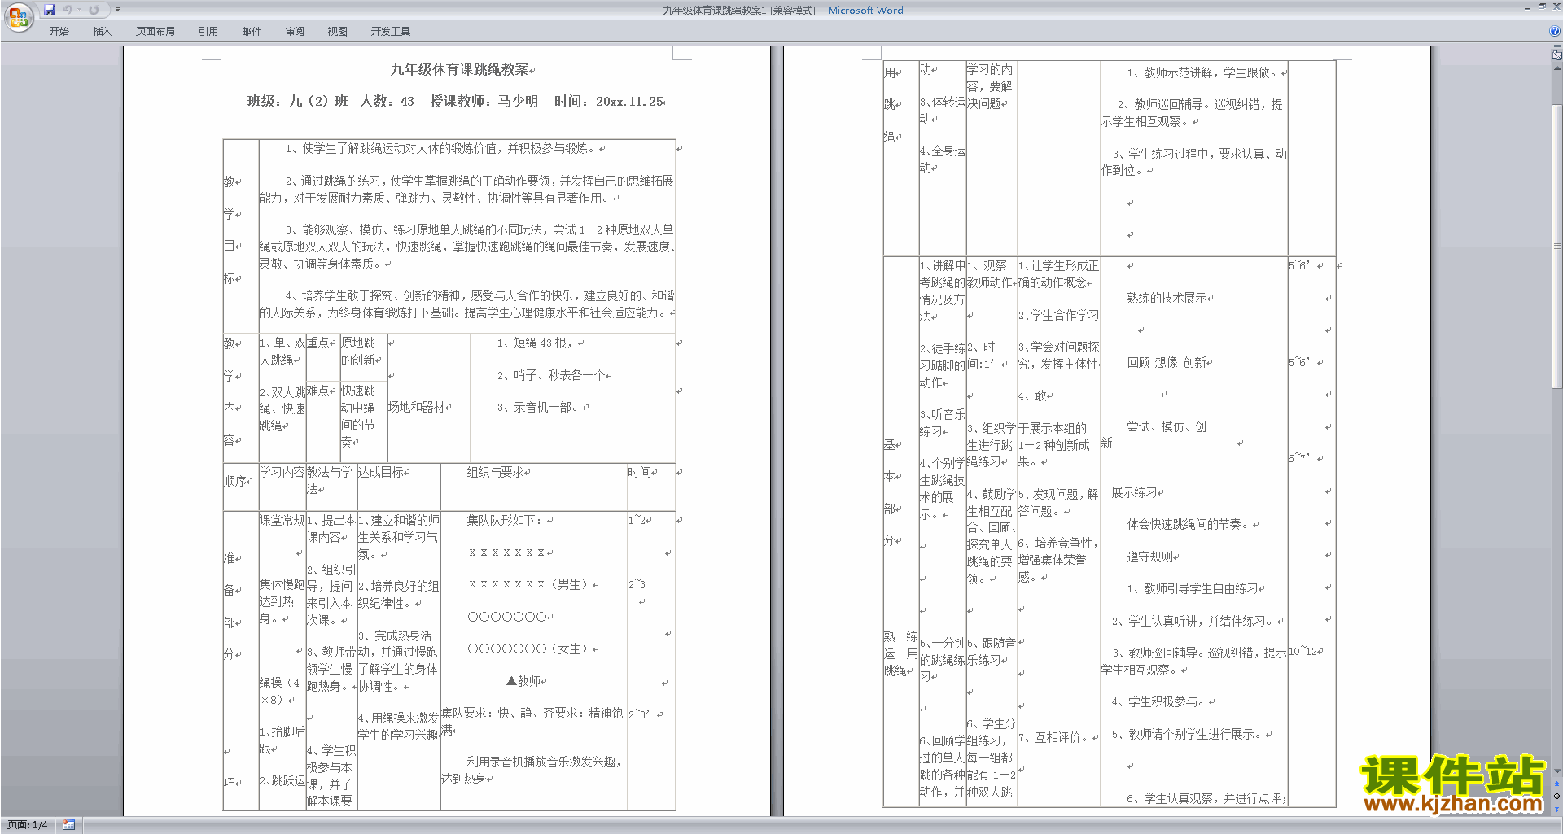
Task: Open the 邮件 ribbon tab
Action: click(x=252, y=31)
